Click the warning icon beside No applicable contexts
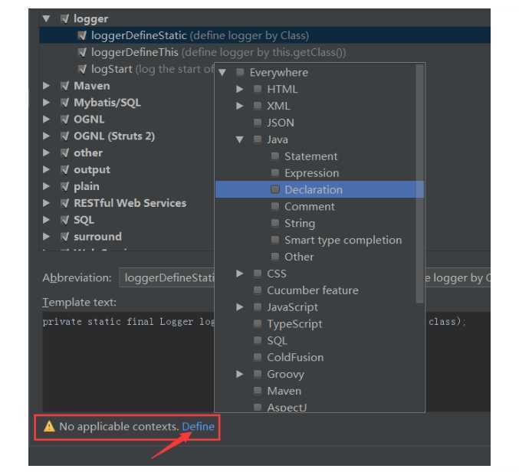 coord(49,426)
